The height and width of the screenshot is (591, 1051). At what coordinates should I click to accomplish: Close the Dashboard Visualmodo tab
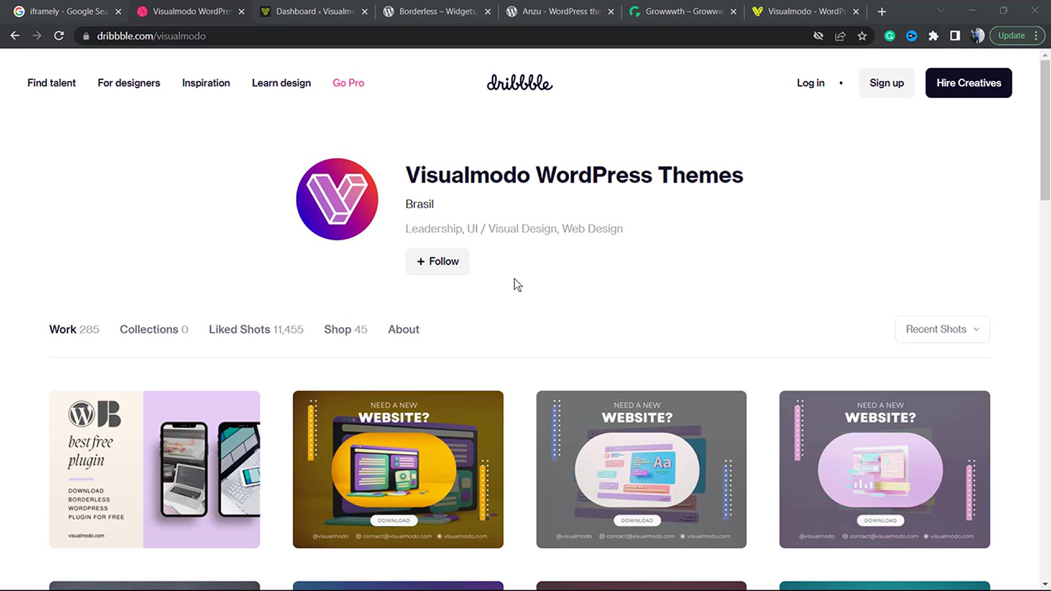pos(365,11)
